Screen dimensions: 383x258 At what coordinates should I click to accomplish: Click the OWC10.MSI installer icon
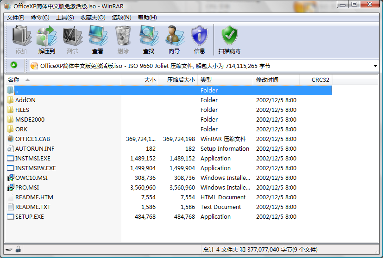click(11, 178)
